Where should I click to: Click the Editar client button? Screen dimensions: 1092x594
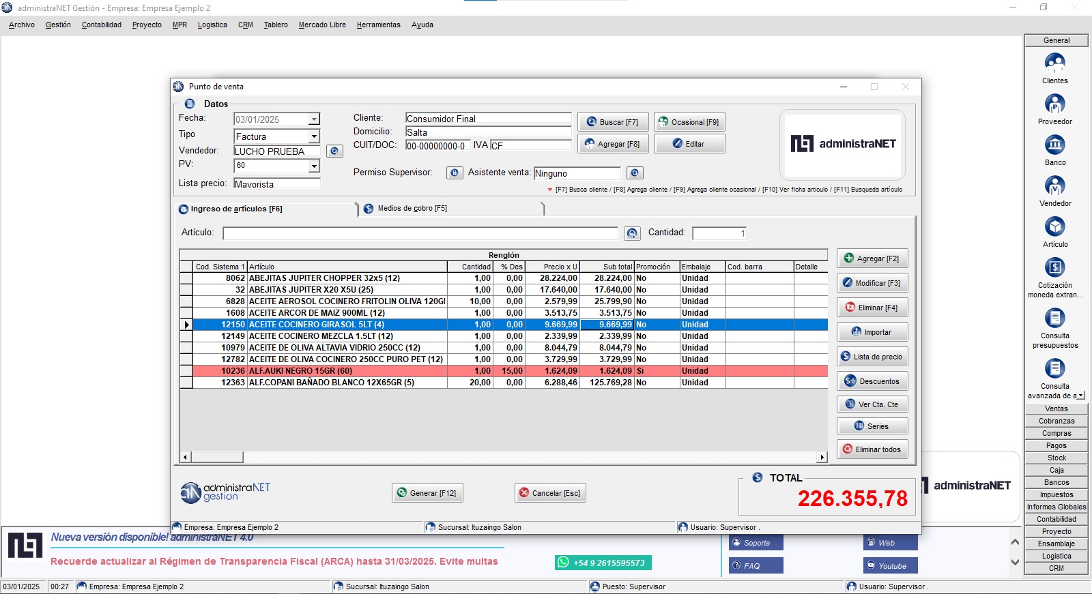[689, 144]
